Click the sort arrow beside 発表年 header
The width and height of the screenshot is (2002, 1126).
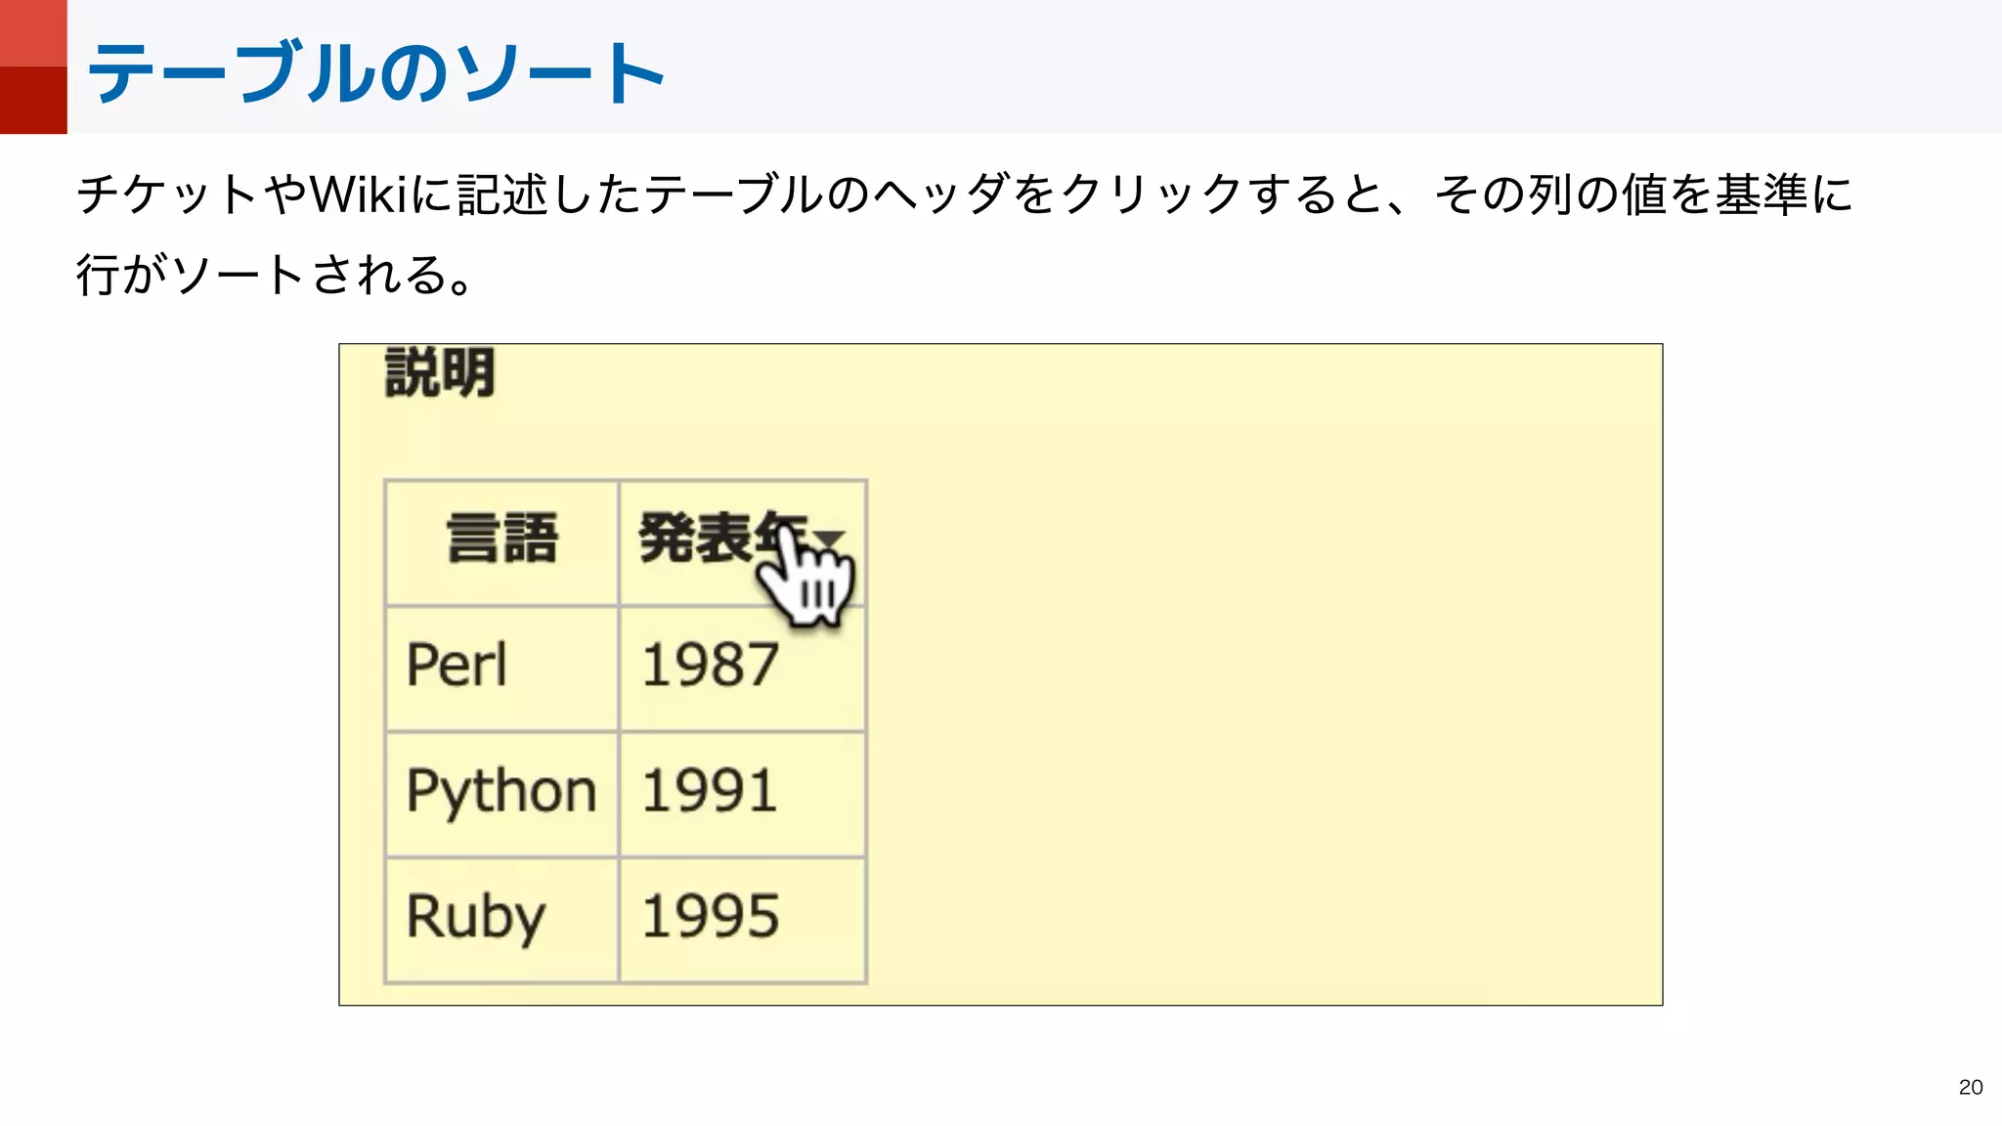click(831, 538)
